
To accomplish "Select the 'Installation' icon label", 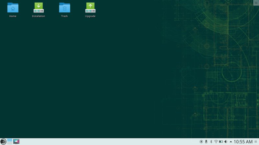I will [39, 16].
